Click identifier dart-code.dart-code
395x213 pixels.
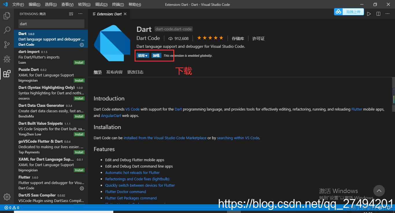pos(173,29)
